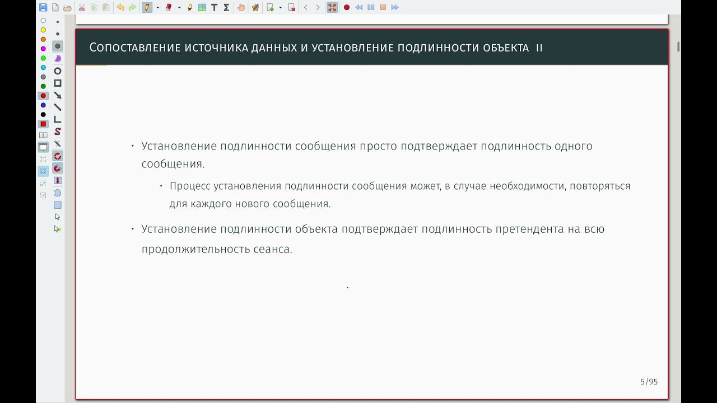The image size is (717, 403).
Task: Toggle grid snapping magnet icon
Action: click(58, 168)
